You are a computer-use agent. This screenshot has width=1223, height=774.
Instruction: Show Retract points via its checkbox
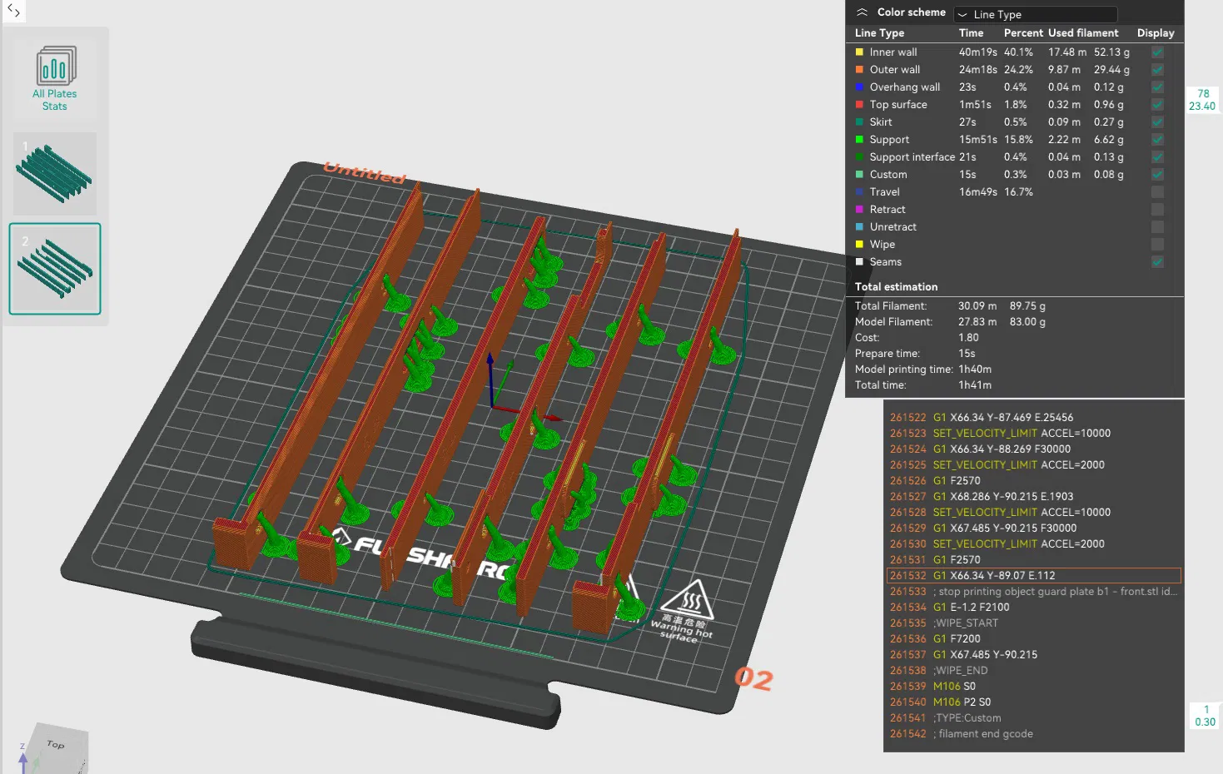click(1157, 210)
